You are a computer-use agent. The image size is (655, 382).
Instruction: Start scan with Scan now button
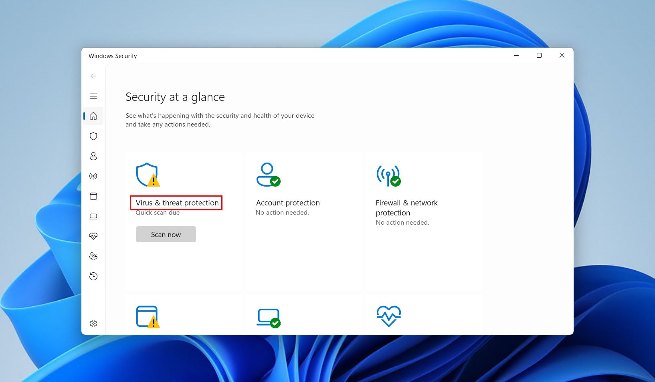click(166, 234)
